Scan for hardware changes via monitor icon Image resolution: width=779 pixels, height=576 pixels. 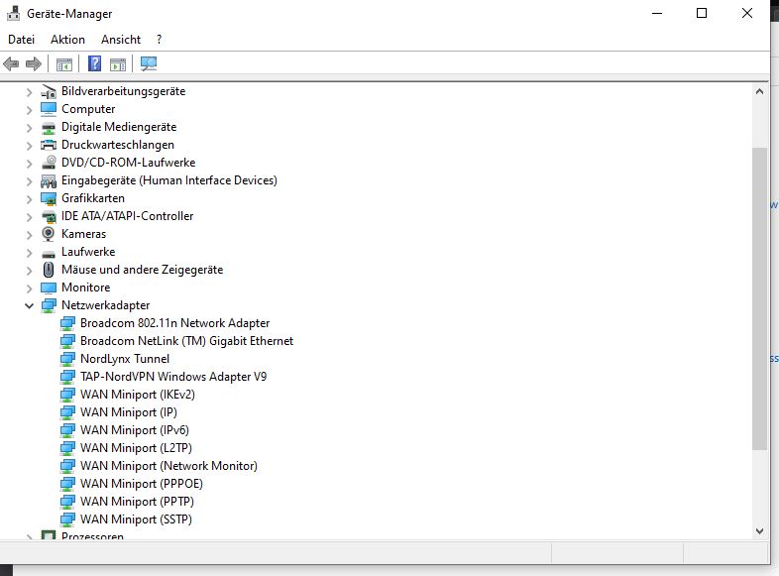pyautogui.click(x=149, y=63)
